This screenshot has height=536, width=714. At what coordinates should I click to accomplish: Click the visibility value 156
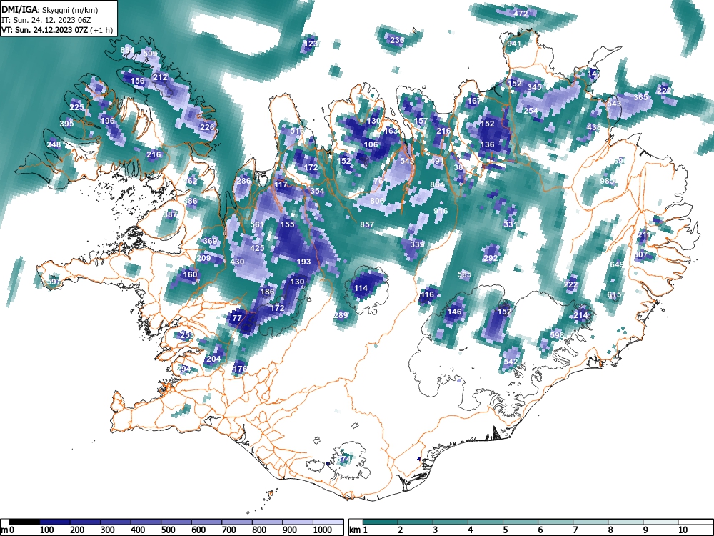(138, 81)
